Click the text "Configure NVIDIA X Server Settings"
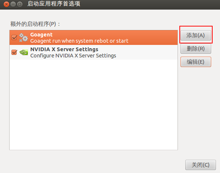 tap(73, 56)
